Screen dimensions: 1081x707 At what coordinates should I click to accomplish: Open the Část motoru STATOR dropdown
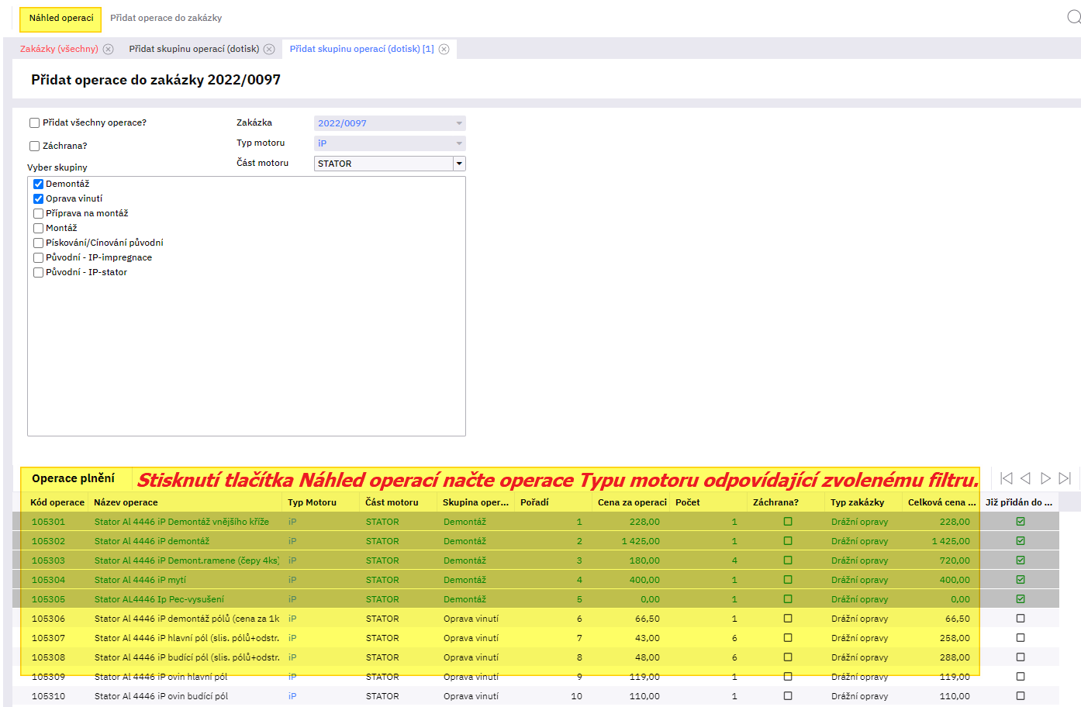[x=459, y=164]
